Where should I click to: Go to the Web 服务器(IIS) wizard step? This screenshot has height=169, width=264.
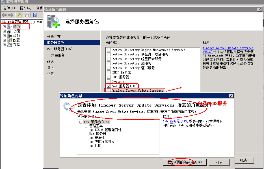click(60, 49)
